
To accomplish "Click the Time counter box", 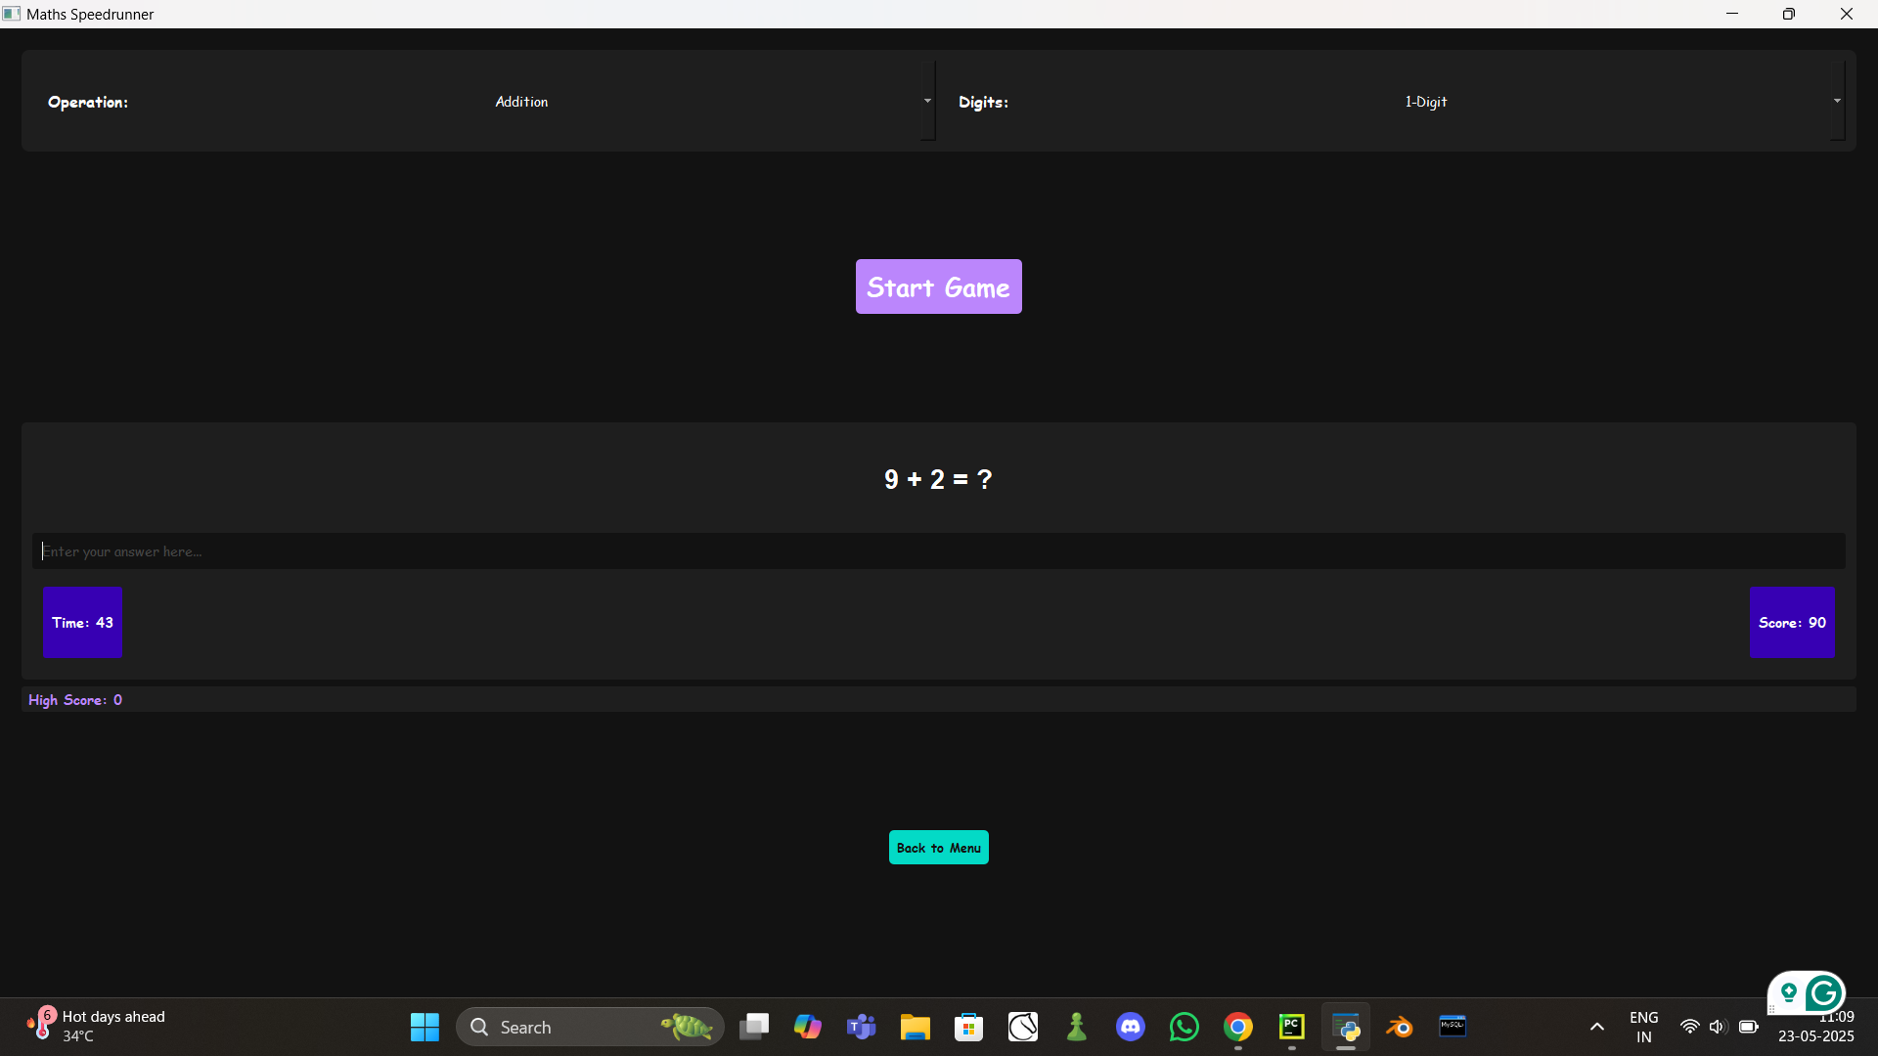I will [82, 623].
